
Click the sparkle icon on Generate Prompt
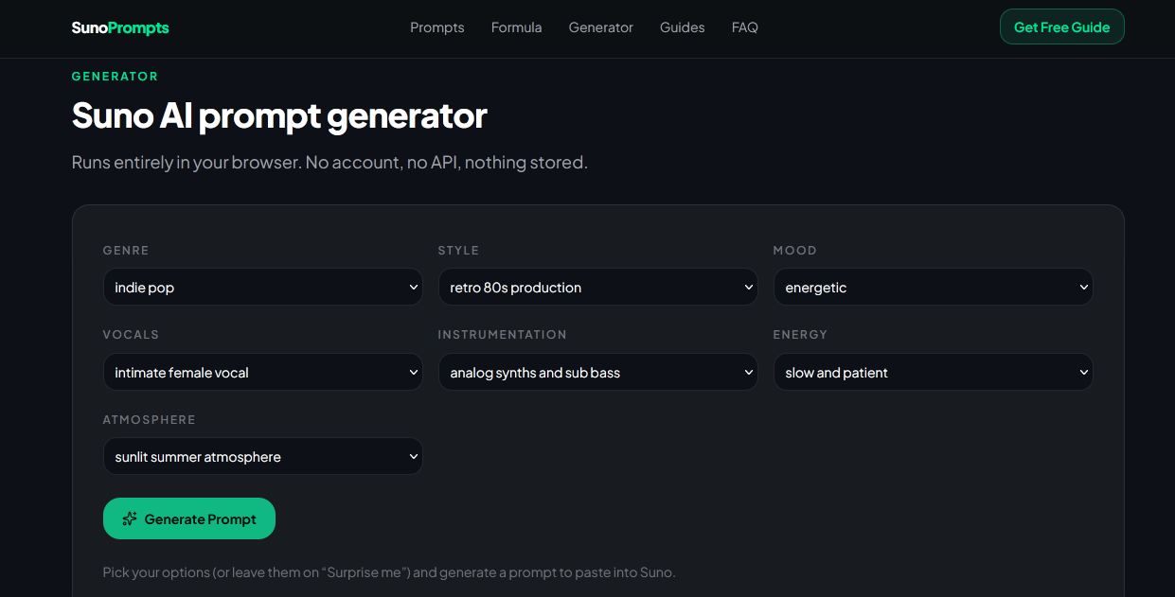(130, 518)
